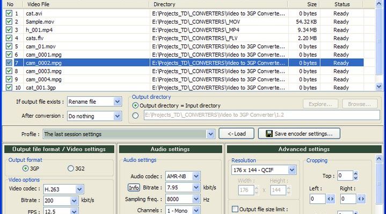The image size is (386, 214).
Task: Open the FPS 12.5 dropdown
Action: pyautogui.click(x=74, y=211)
